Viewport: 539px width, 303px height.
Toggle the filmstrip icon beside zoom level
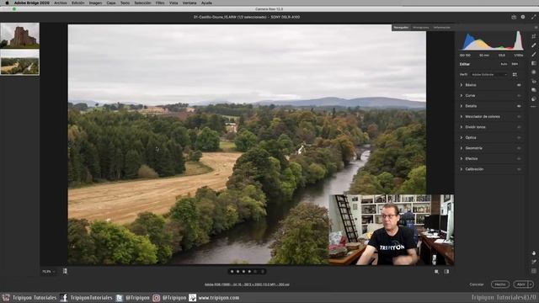pos(65,271)
